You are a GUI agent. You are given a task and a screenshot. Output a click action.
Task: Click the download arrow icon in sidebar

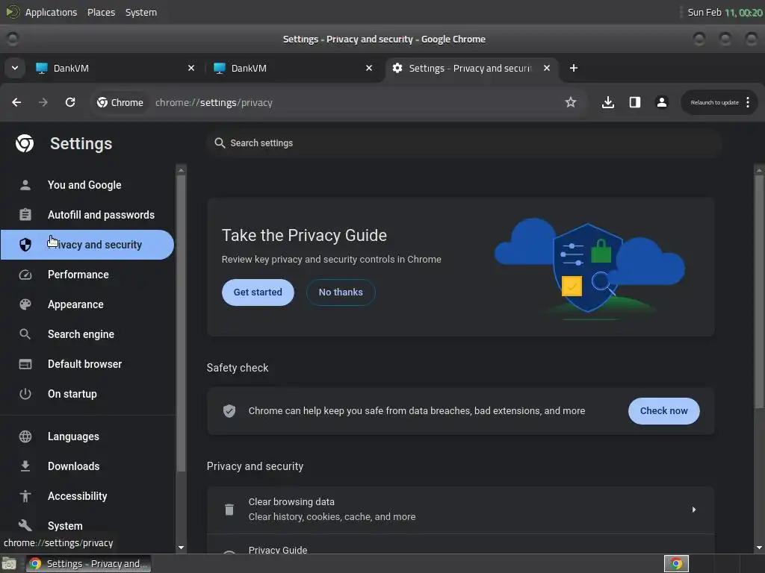point(25,466)
